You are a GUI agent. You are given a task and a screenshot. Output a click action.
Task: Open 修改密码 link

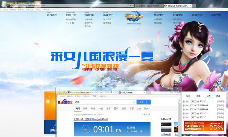[x=158, y=23]
